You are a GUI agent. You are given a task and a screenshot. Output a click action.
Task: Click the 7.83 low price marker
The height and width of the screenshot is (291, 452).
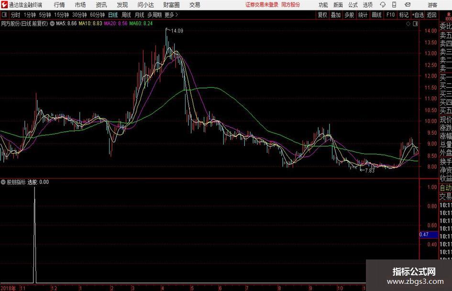(x=370, y=171)
